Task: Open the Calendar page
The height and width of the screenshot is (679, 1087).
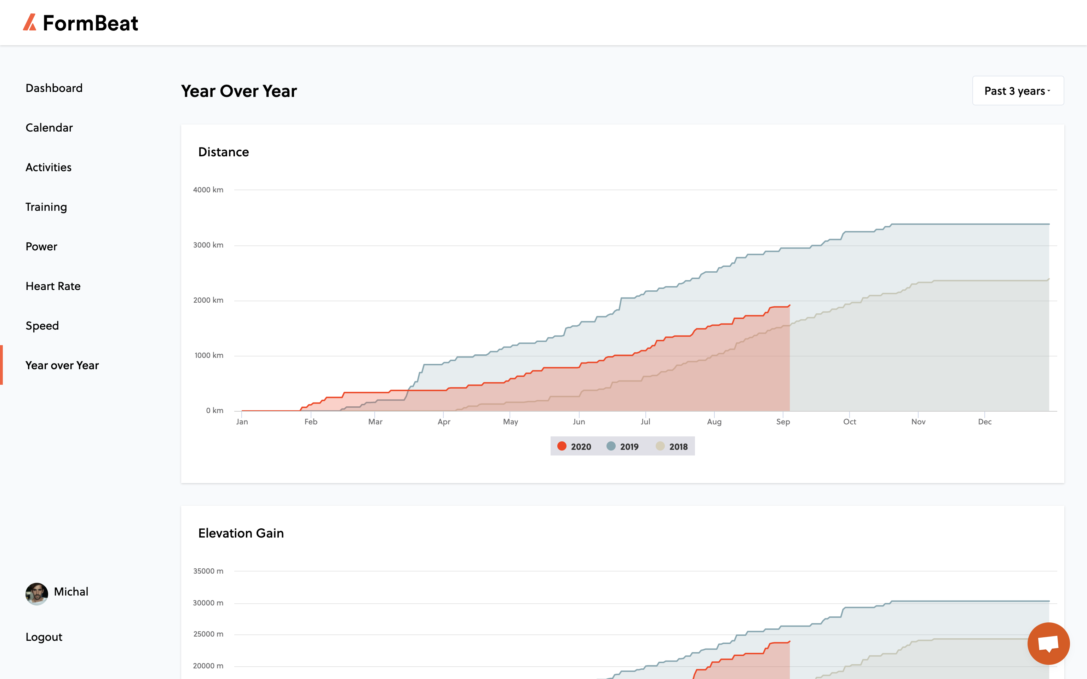Action: coord(49,128)
